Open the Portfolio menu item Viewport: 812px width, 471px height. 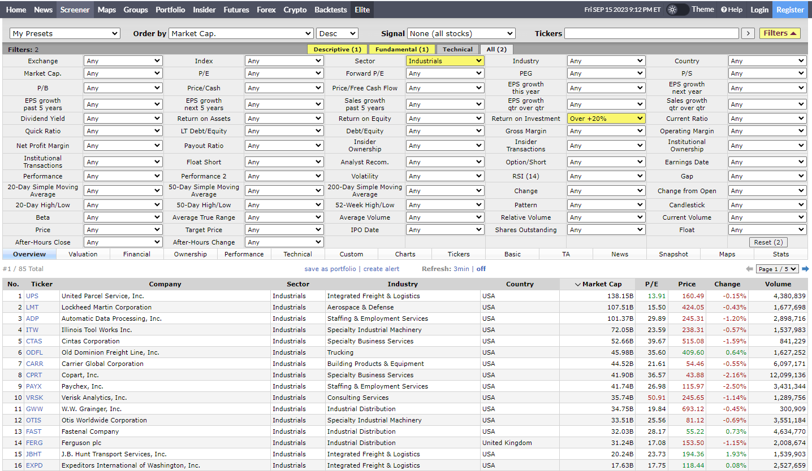(170, 10)
